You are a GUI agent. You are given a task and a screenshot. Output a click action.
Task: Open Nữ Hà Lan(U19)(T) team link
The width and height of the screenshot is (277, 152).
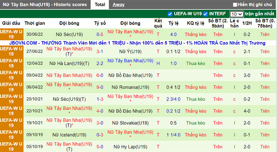69,64
